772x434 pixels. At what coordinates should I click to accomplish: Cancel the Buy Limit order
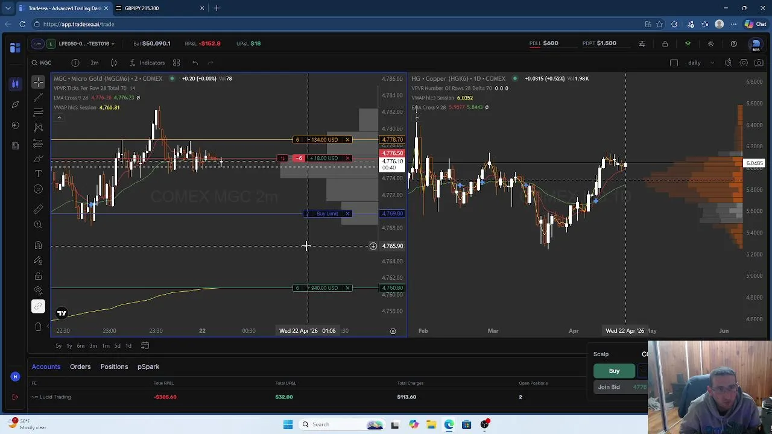point(347,213)
